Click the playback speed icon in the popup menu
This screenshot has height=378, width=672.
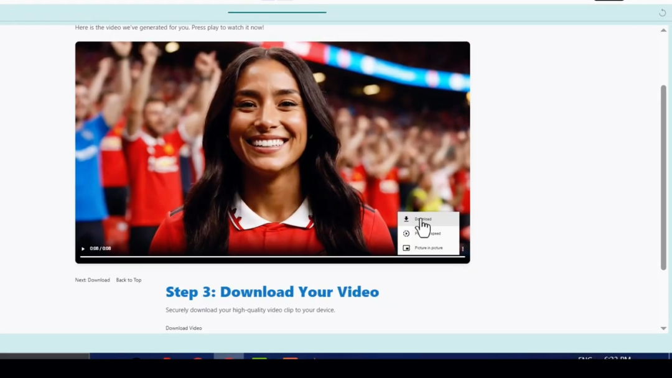pos(406,234)
